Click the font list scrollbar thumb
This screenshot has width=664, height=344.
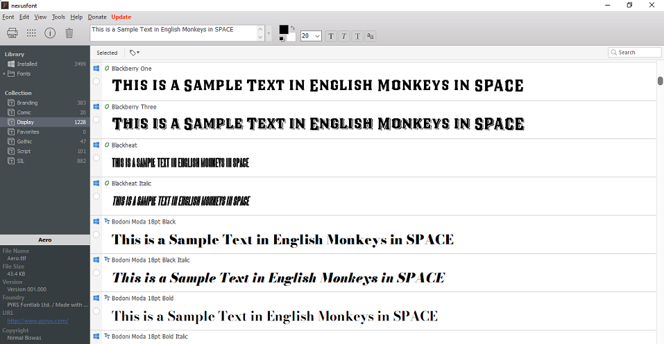pos(661,81)
